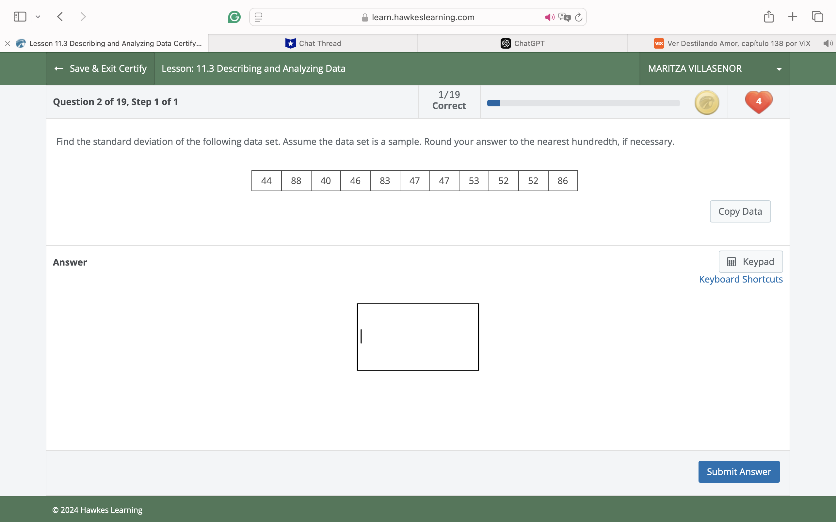Open the Share menu icon

click(x=769, y=16)
